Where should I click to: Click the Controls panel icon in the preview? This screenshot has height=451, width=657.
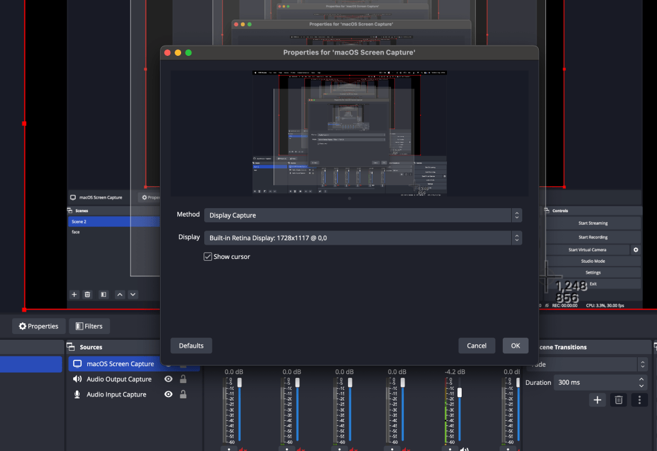click(547, 211)
